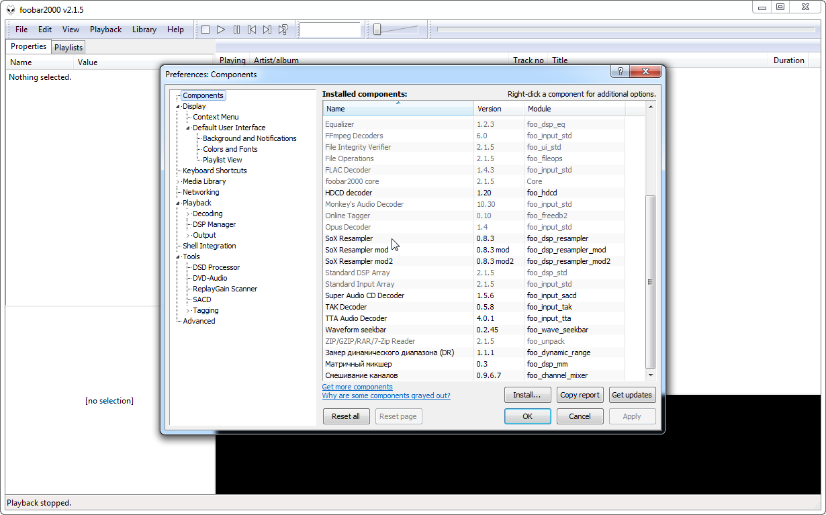Expand the Output tree node
The height and width of the screenshot is (515, 826).
coord(188,236)
